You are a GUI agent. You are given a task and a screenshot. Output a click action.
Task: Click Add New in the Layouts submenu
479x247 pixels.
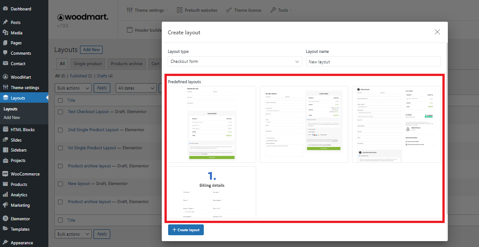point(12,117)
